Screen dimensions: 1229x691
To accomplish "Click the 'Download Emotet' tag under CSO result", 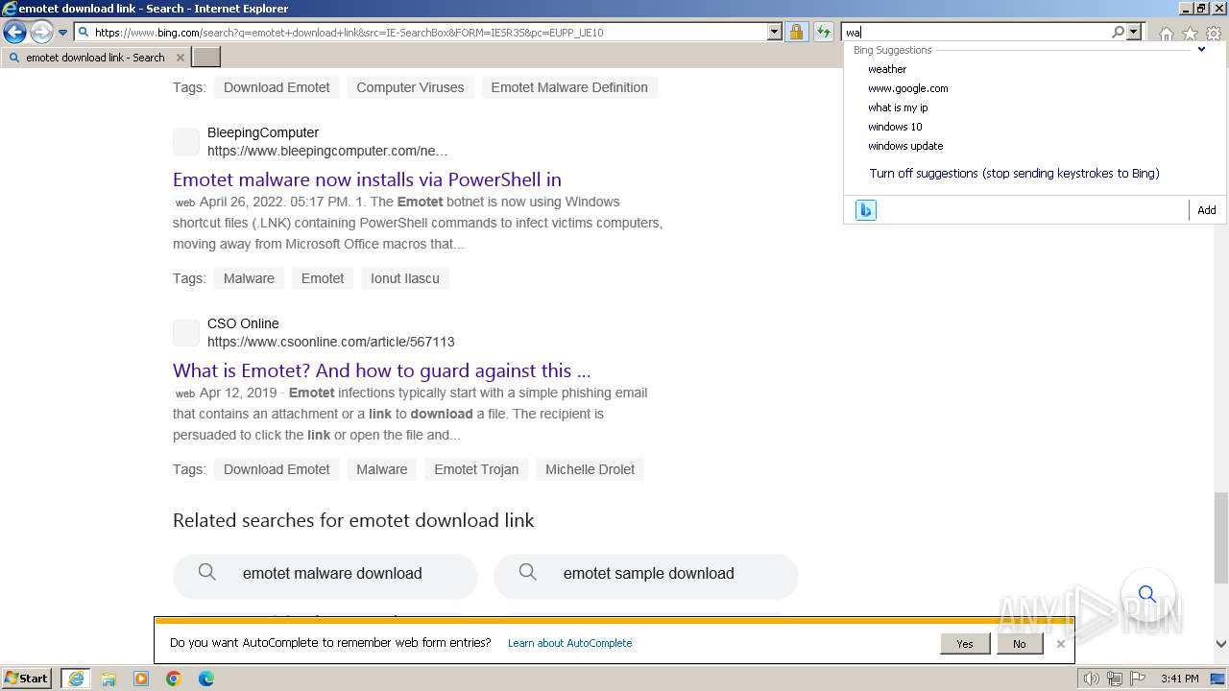I will 277,469.
